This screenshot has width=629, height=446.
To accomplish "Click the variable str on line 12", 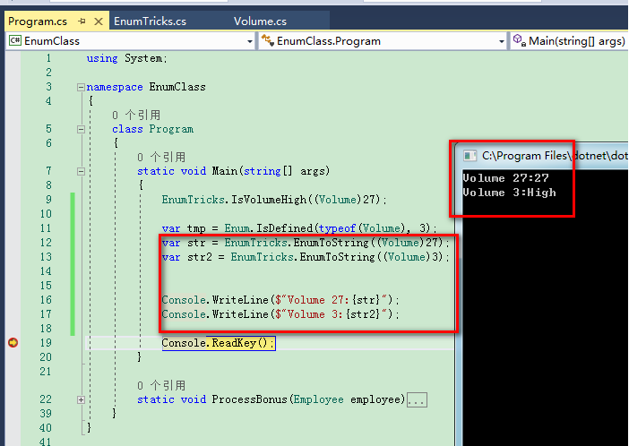I will pyautogui.click(x=196, y=243).
